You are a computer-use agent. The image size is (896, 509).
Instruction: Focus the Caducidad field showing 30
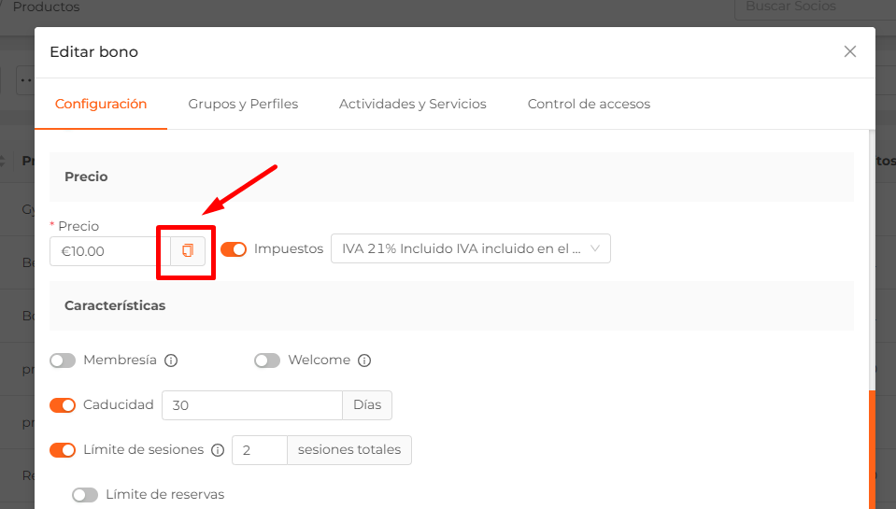point(252,405)
